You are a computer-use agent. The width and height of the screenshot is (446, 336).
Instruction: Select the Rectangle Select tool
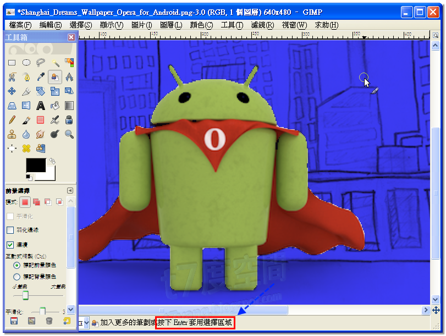[12, 62]
